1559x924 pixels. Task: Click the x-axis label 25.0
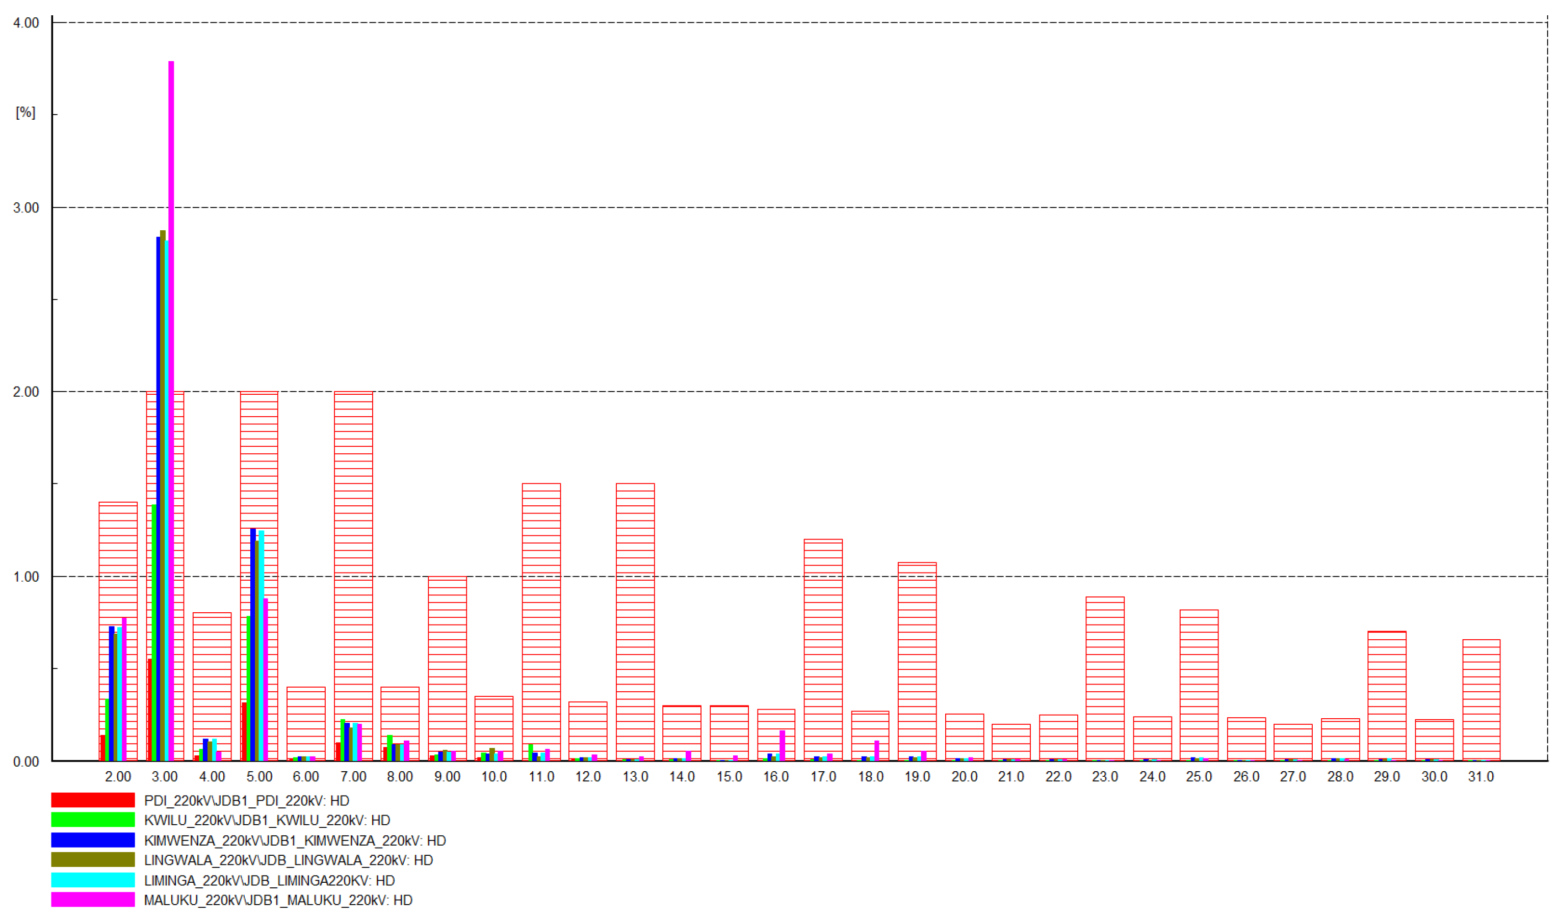pos(1200,777)
